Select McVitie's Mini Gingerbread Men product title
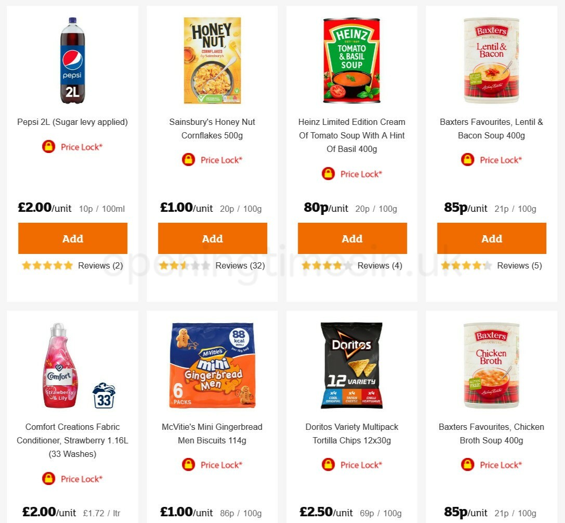This screenshot has width=565, height=523. pos(212,433)
